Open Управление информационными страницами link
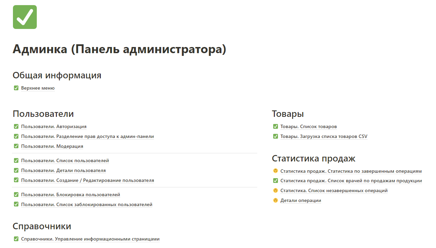The image size is (436, 248). (x=90, y=239)
